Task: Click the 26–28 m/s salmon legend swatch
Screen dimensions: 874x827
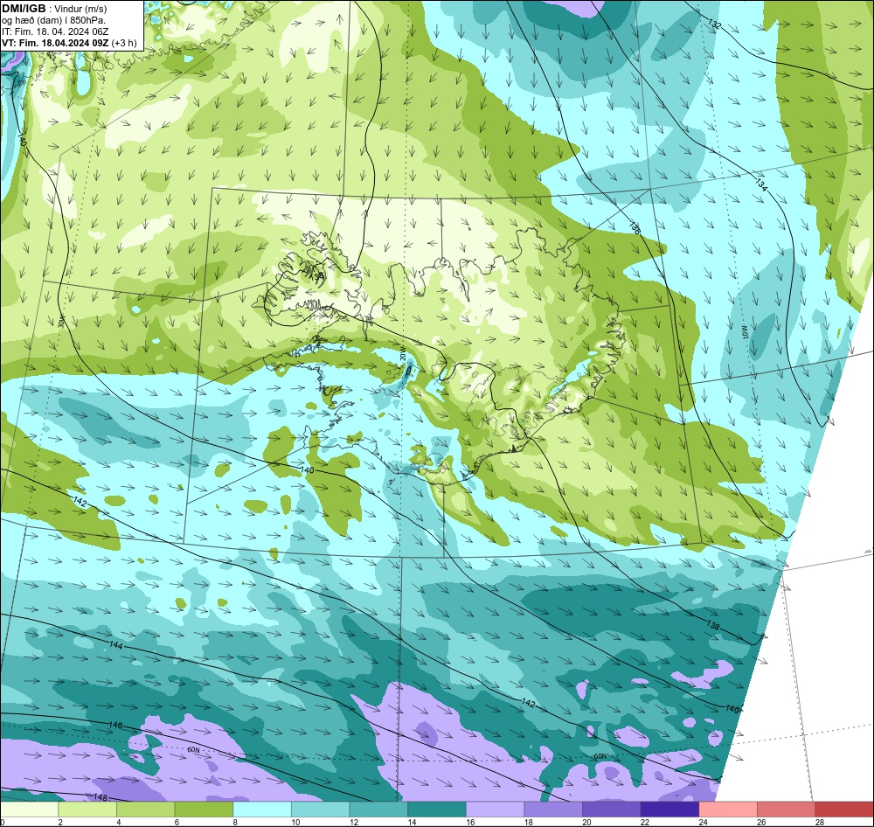Action: pos(786,810)
